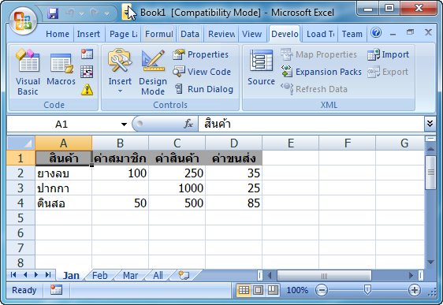This screenshot has height=305, width=443.
Task: Click the Record Macro icon
Action: (87, 54)
